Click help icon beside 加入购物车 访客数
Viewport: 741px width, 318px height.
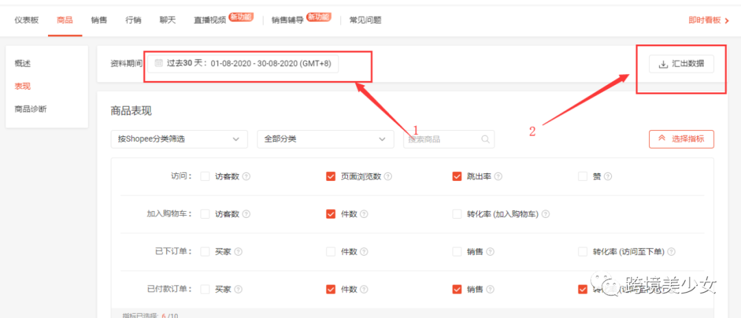246,215
